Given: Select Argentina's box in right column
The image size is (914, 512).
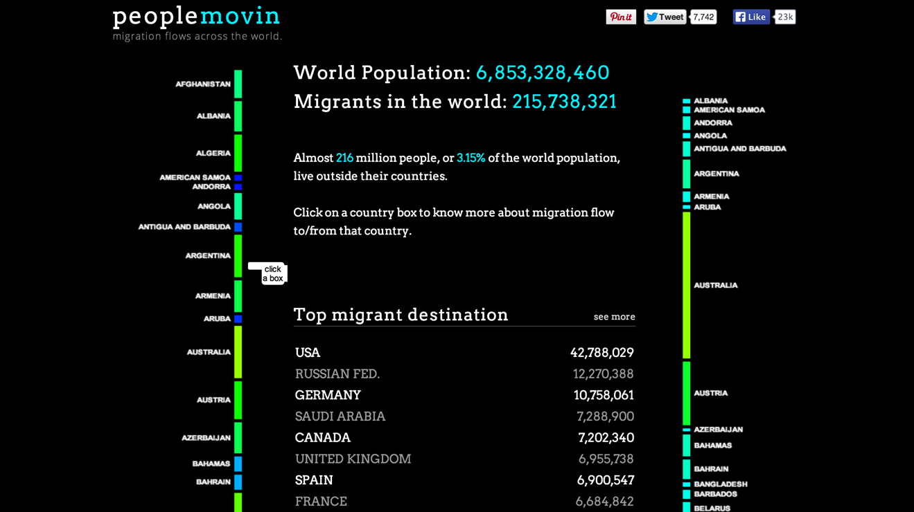Looking at the screenshot, I should tap(687, 174).
